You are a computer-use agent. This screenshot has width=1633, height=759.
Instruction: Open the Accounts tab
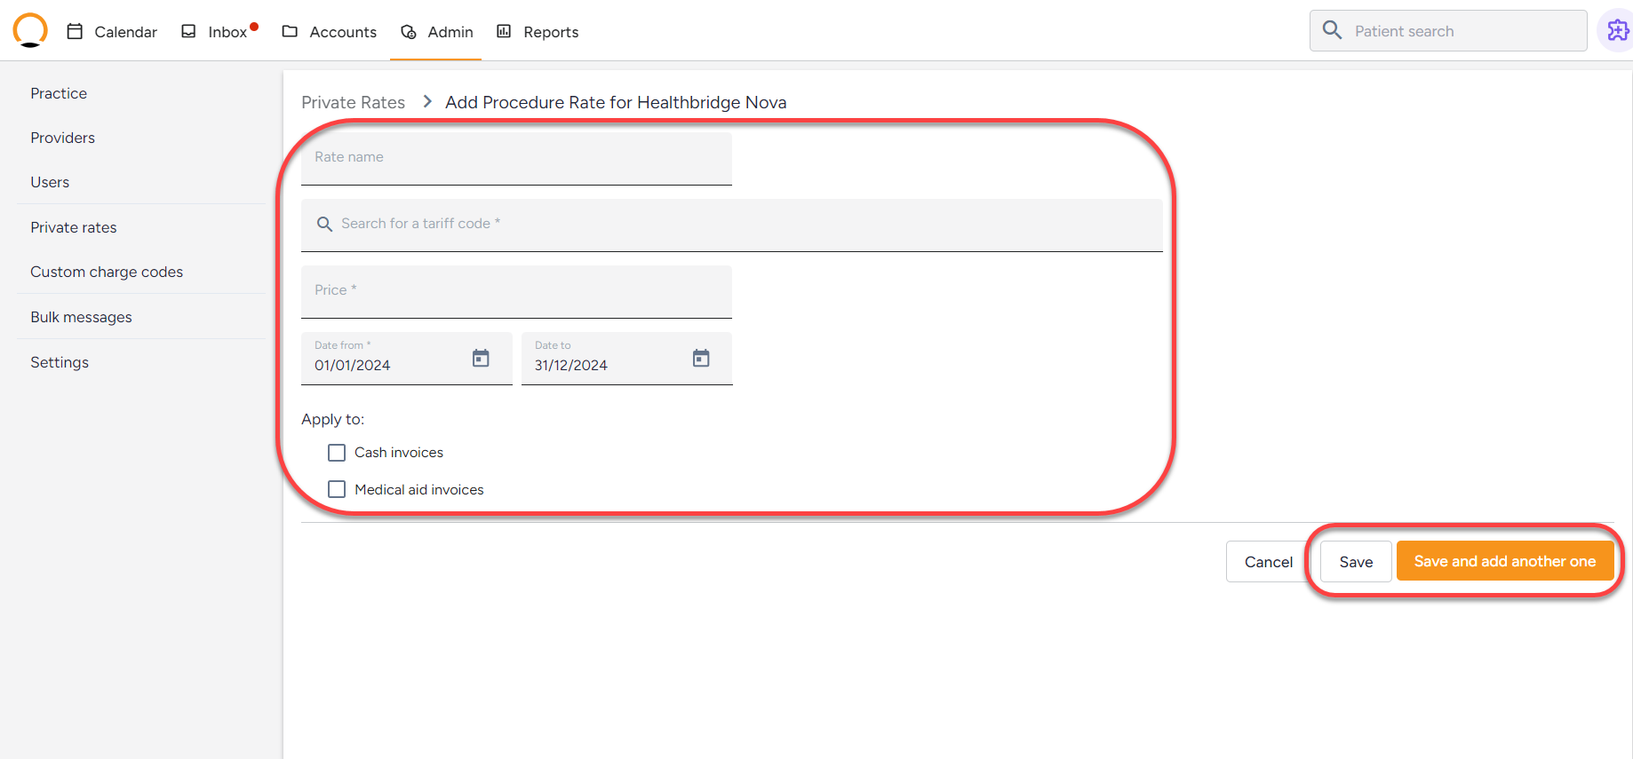330,32
